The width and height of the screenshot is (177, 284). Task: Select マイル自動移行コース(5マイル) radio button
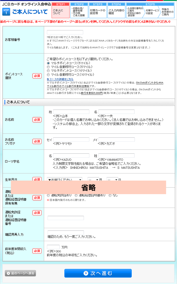coord(48,67)
